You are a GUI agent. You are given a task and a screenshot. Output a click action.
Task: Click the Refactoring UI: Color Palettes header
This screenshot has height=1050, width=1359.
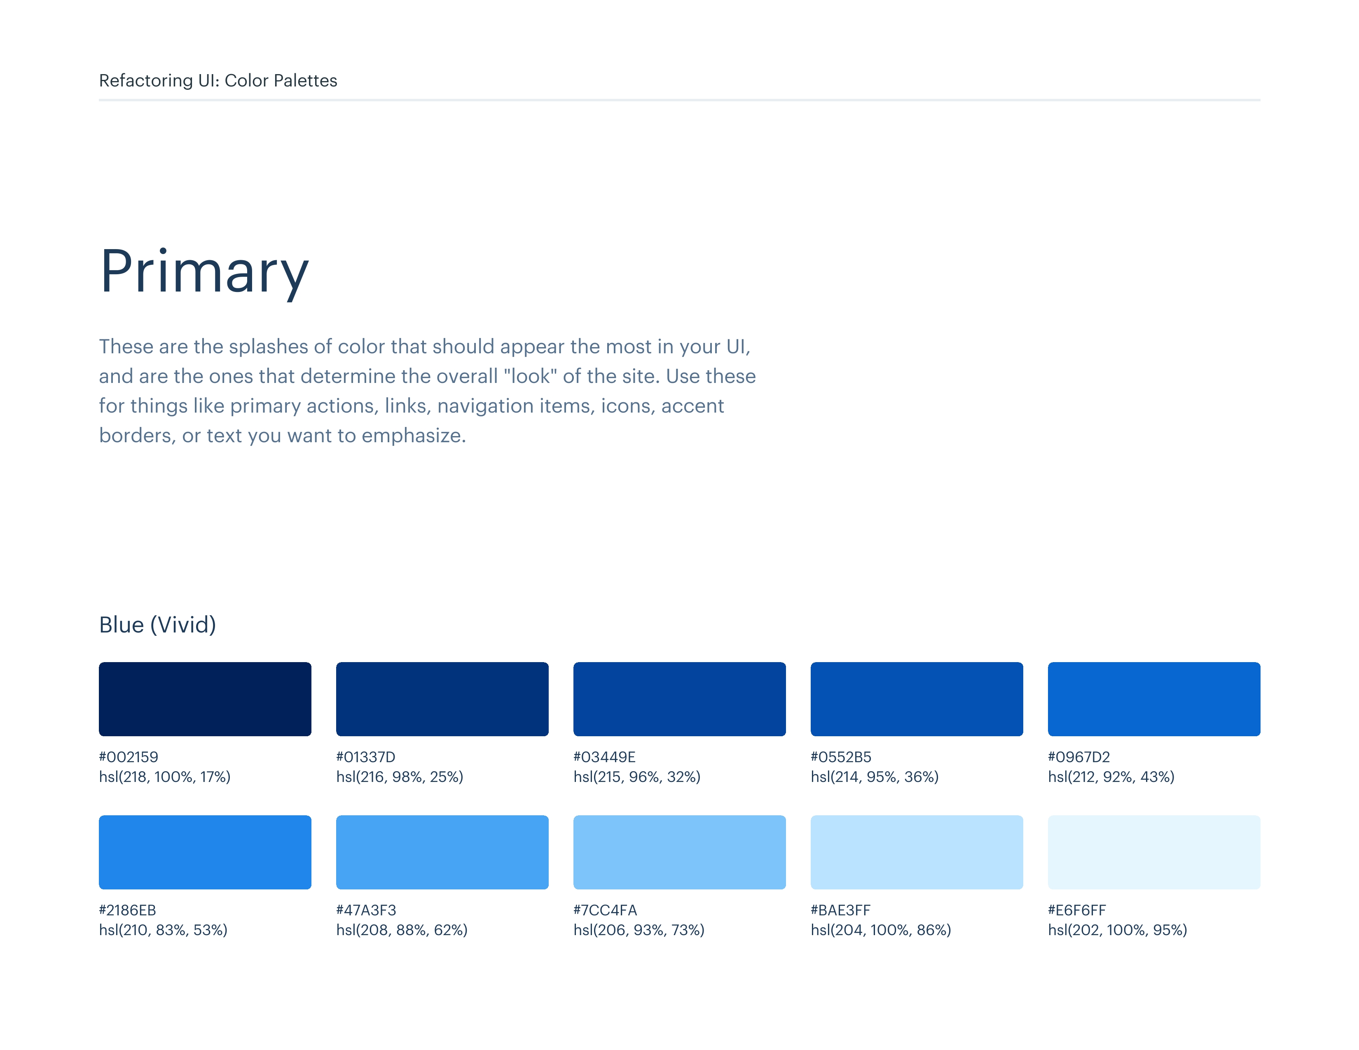click(218, 80)
